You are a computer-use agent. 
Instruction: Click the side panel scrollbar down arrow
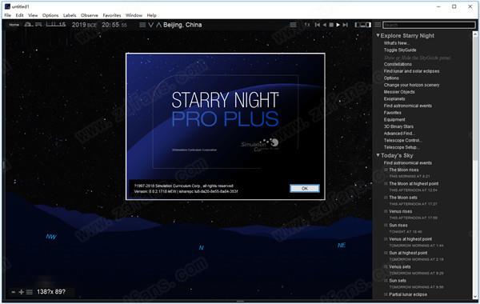[475, 296]
